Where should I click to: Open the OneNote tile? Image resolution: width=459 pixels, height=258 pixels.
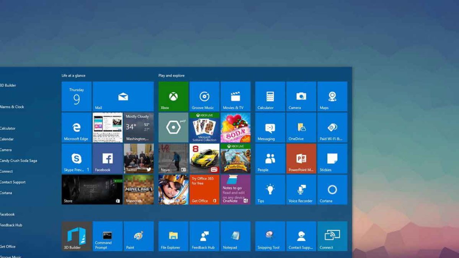(236, 190)
